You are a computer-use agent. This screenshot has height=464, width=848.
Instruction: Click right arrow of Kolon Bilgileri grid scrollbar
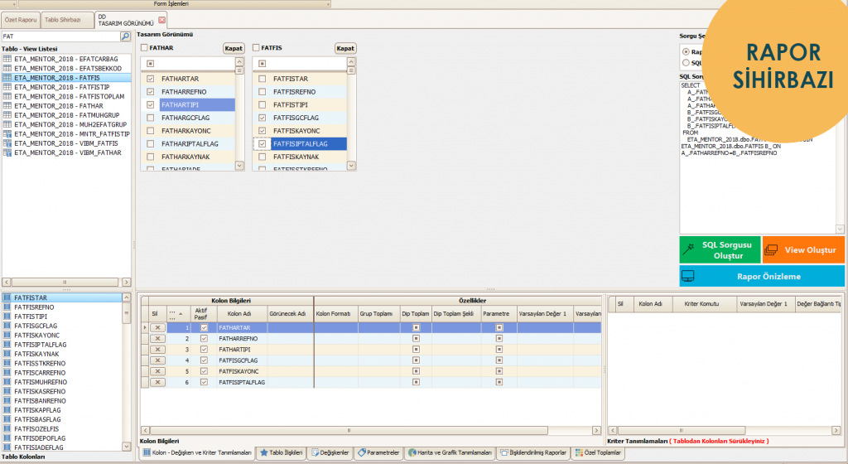point(596,431)
